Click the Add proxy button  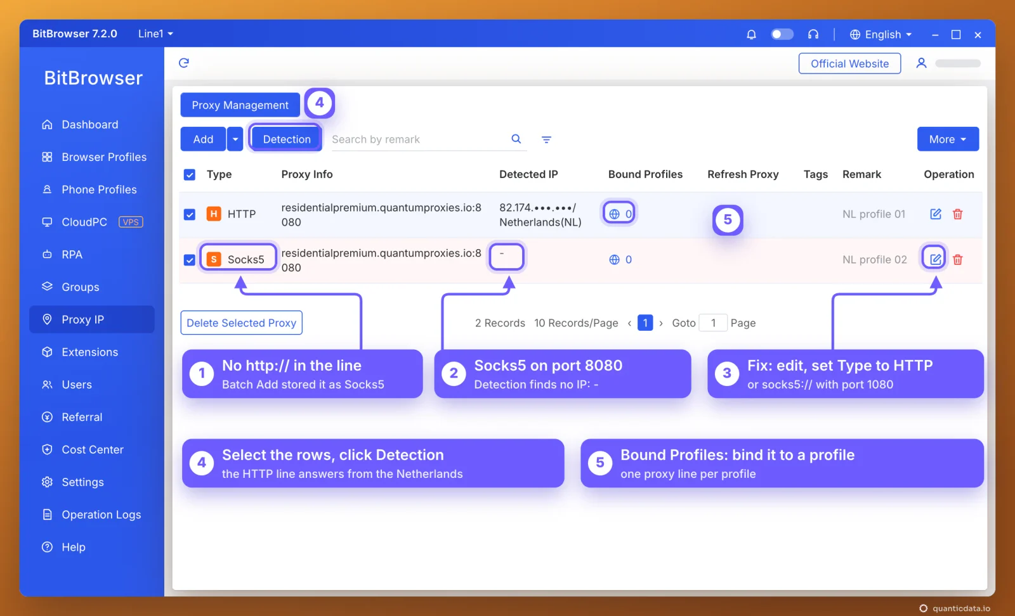tap(203, 139)
